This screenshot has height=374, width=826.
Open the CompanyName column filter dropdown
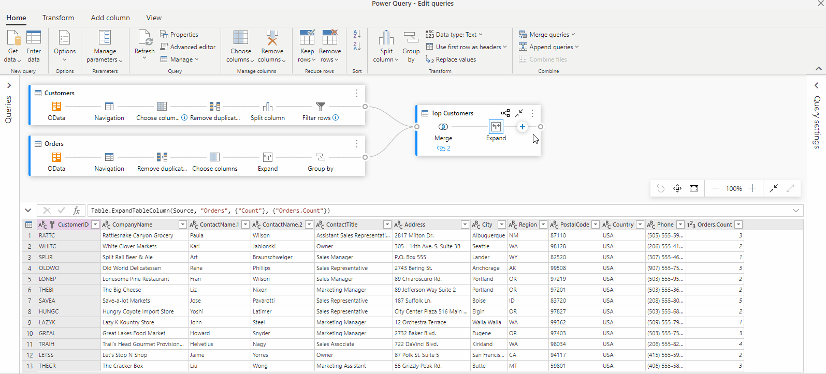point(182,225)
